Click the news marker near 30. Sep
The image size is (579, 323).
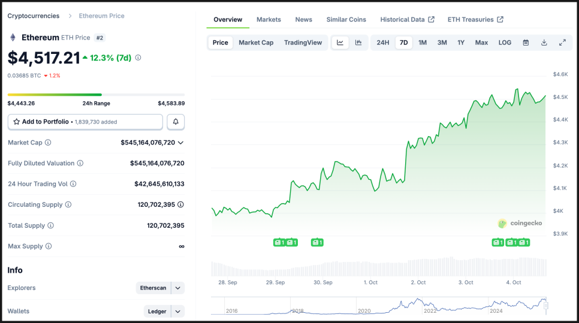[x=317, y=243]
